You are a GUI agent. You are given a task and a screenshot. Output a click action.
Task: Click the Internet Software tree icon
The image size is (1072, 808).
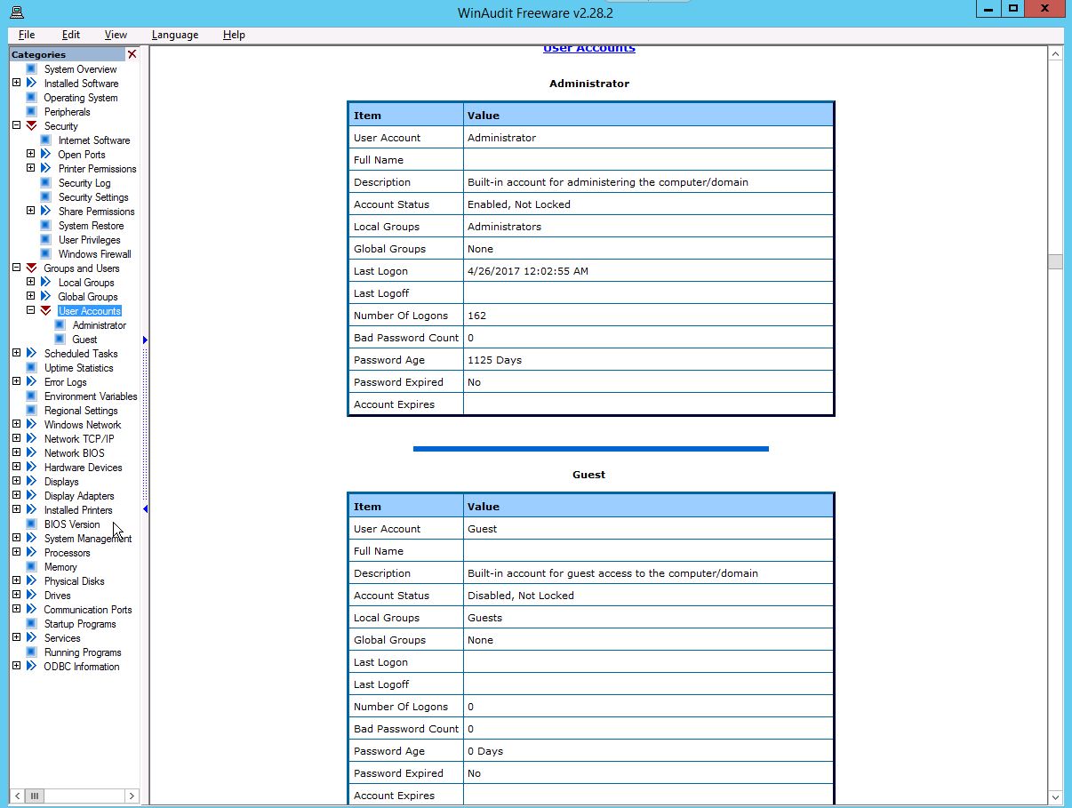45,140
